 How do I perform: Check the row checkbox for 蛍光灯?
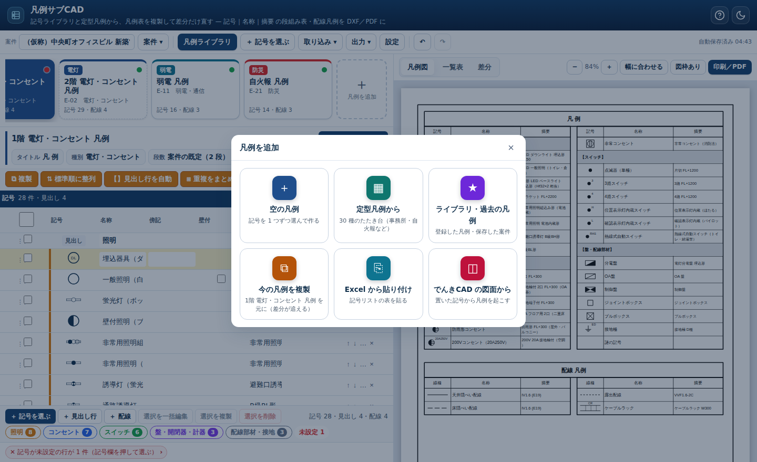[28, 300]
